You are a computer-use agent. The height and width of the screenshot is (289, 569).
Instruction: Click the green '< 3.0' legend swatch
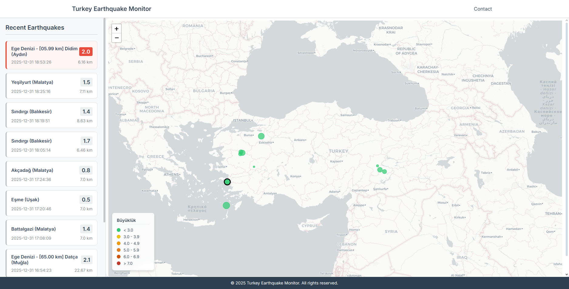118,230
